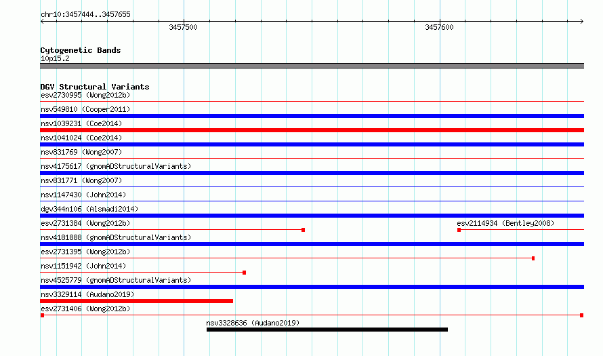Select the nsv831771 (Wong2007) label

coord(81,180)
